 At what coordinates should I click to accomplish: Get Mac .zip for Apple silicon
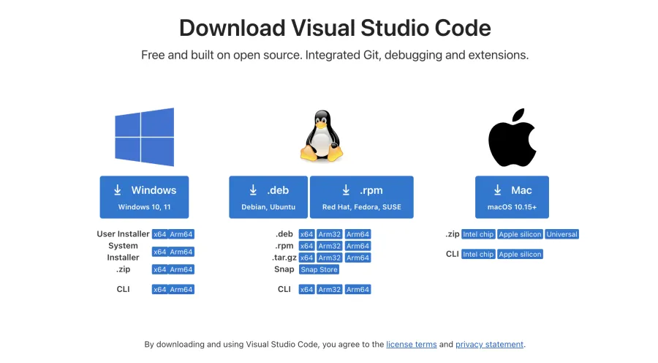(x=520, y=234)
